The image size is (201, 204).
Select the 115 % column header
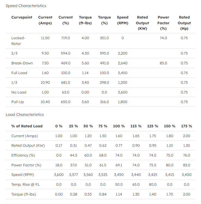point(136,126)
